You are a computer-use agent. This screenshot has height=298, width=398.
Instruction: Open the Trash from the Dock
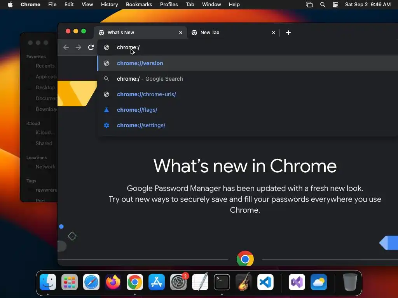click(x=350, y=282)
